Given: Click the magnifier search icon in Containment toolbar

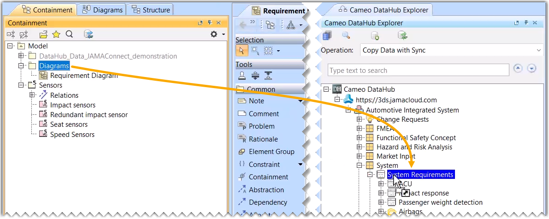Looking at the screenshot, I should [x=69, y=34].
